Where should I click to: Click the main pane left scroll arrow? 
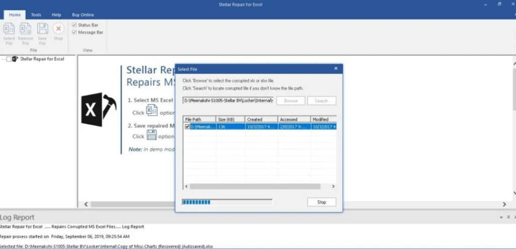(x=86, y=204)
